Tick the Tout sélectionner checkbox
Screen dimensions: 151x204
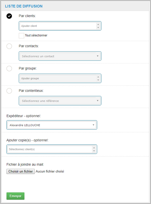[x=21, y=36]
